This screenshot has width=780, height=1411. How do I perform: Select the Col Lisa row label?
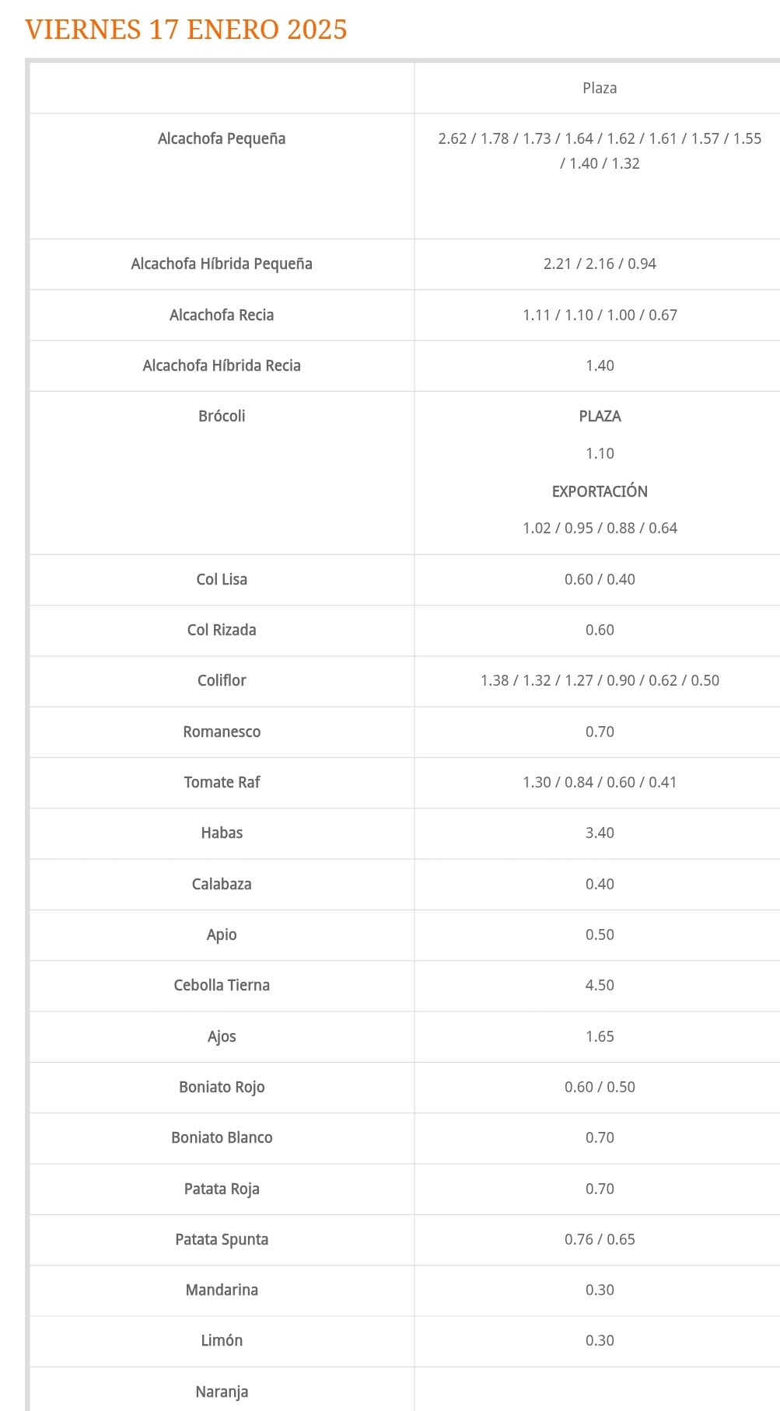tap(222, 579)
